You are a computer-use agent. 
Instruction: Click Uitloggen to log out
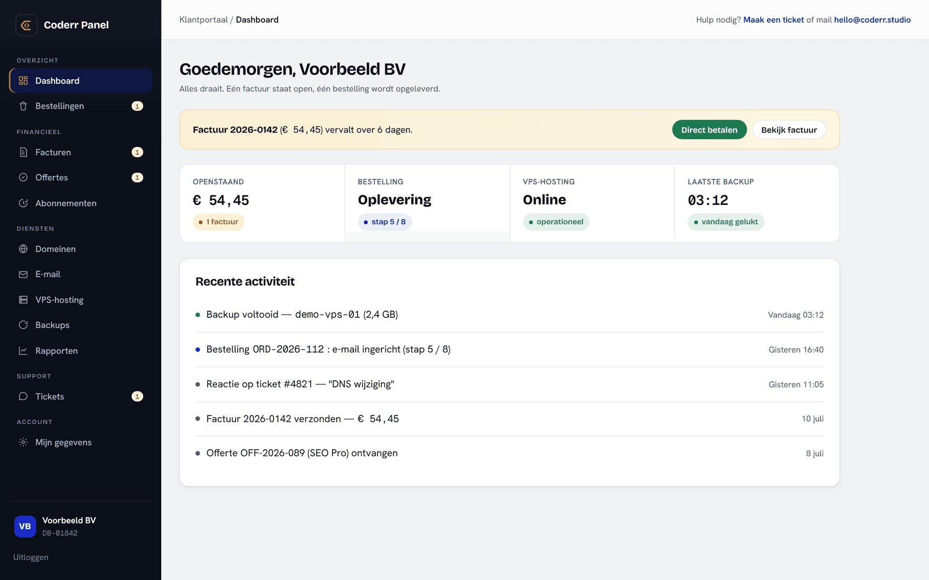(31, 557)
